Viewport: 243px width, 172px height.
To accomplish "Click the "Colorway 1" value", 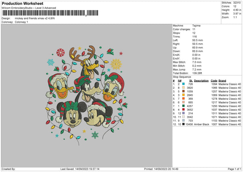I will click(x=21, y=22).
